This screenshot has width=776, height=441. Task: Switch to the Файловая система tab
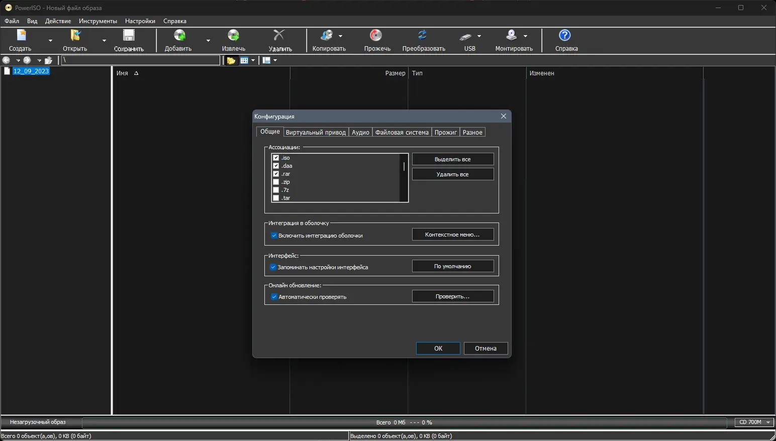click(402, 133)
